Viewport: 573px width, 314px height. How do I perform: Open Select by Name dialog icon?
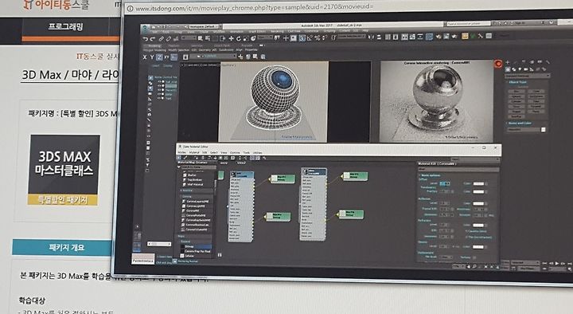[x=208, y=38]
